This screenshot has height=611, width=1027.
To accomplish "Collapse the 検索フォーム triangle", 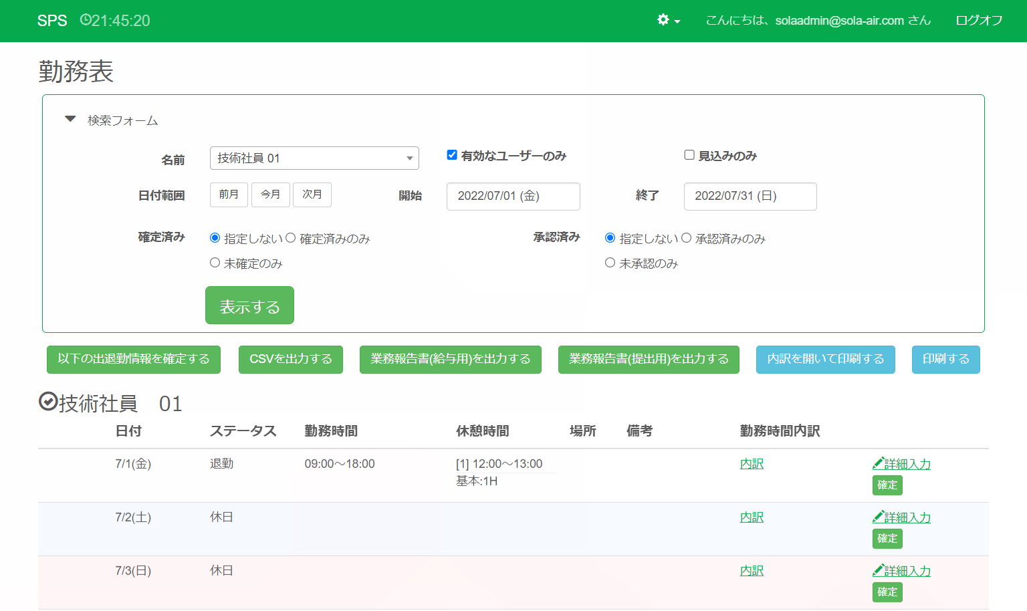I will point(70,120).
